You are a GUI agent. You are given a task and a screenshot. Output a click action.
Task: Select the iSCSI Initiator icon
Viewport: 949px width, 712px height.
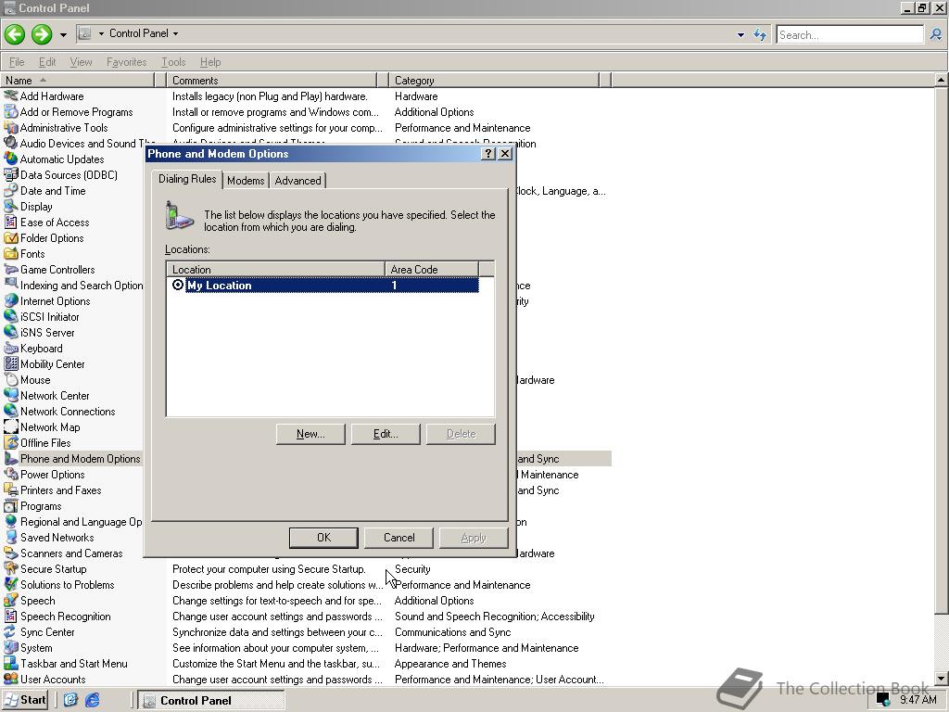[11, 316]
